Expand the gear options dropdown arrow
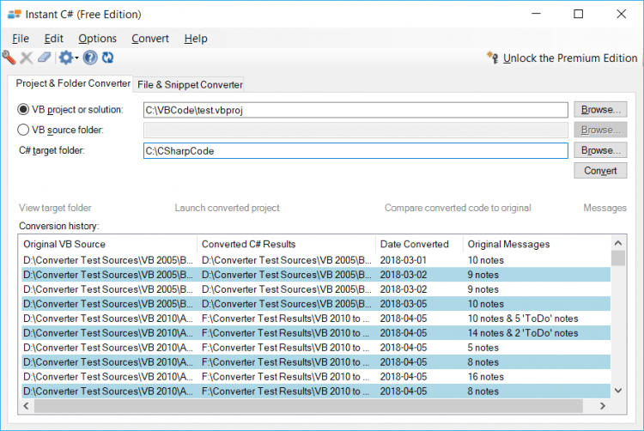Viewport: 644px width, 431px height. 77,58
